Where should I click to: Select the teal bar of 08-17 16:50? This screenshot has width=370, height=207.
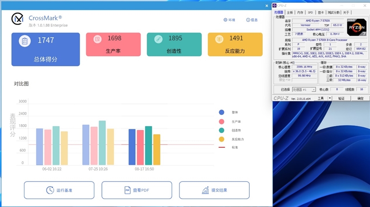[x=148, y=146]
